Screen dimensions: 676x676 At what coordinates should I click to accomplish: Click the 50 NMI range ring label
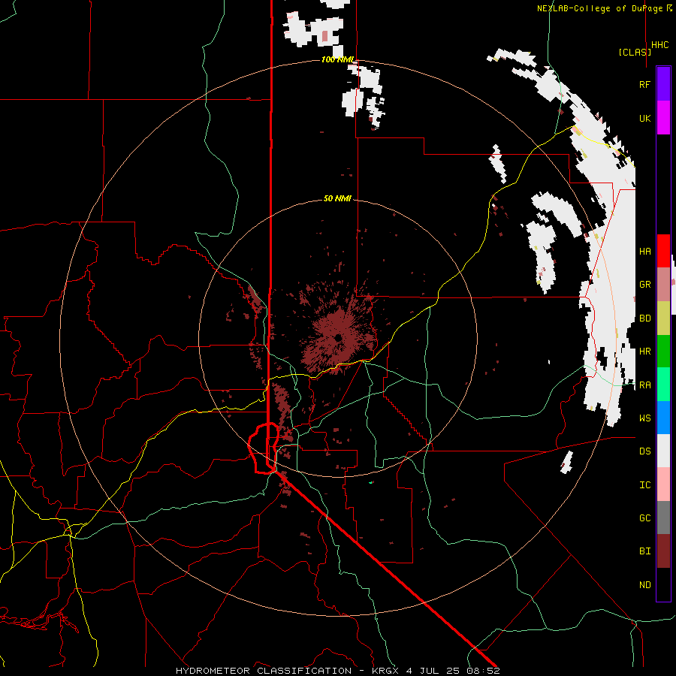337,198
